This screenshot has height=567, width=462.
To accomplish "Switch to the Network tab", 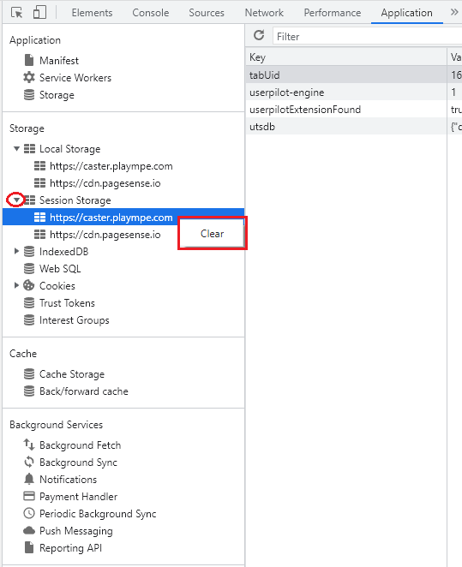I will (264, 13).
